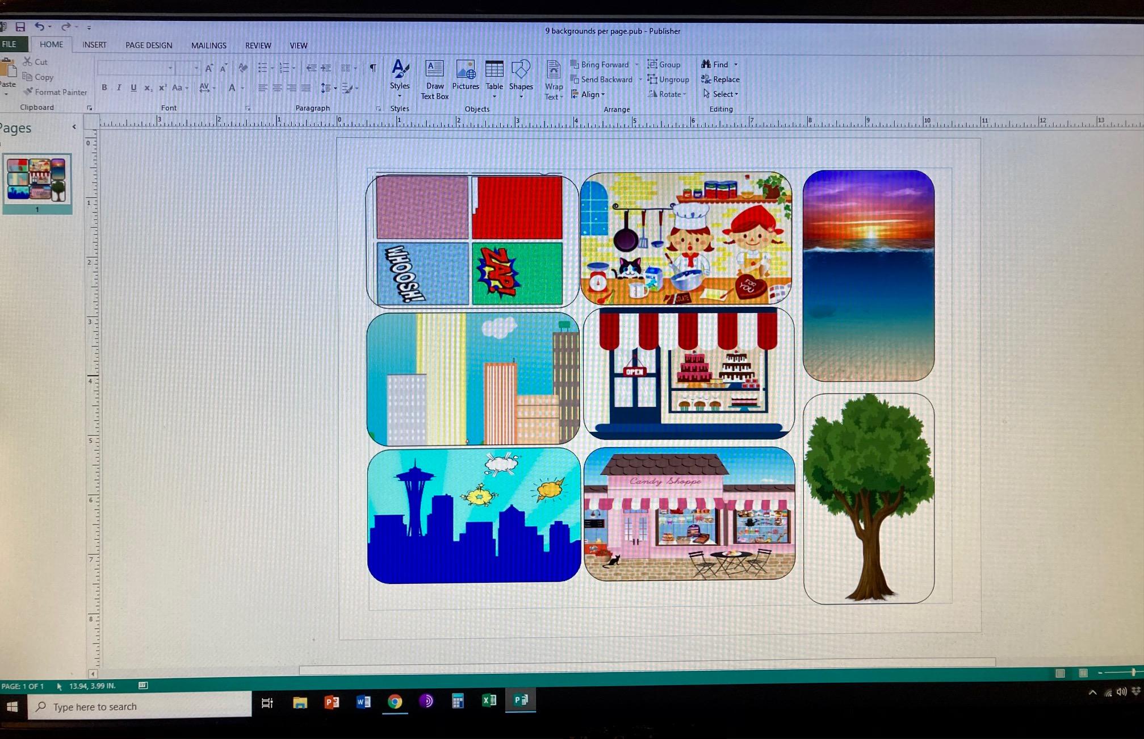Align text left
The image size is (1144, 739).
[x=262, y=87]
